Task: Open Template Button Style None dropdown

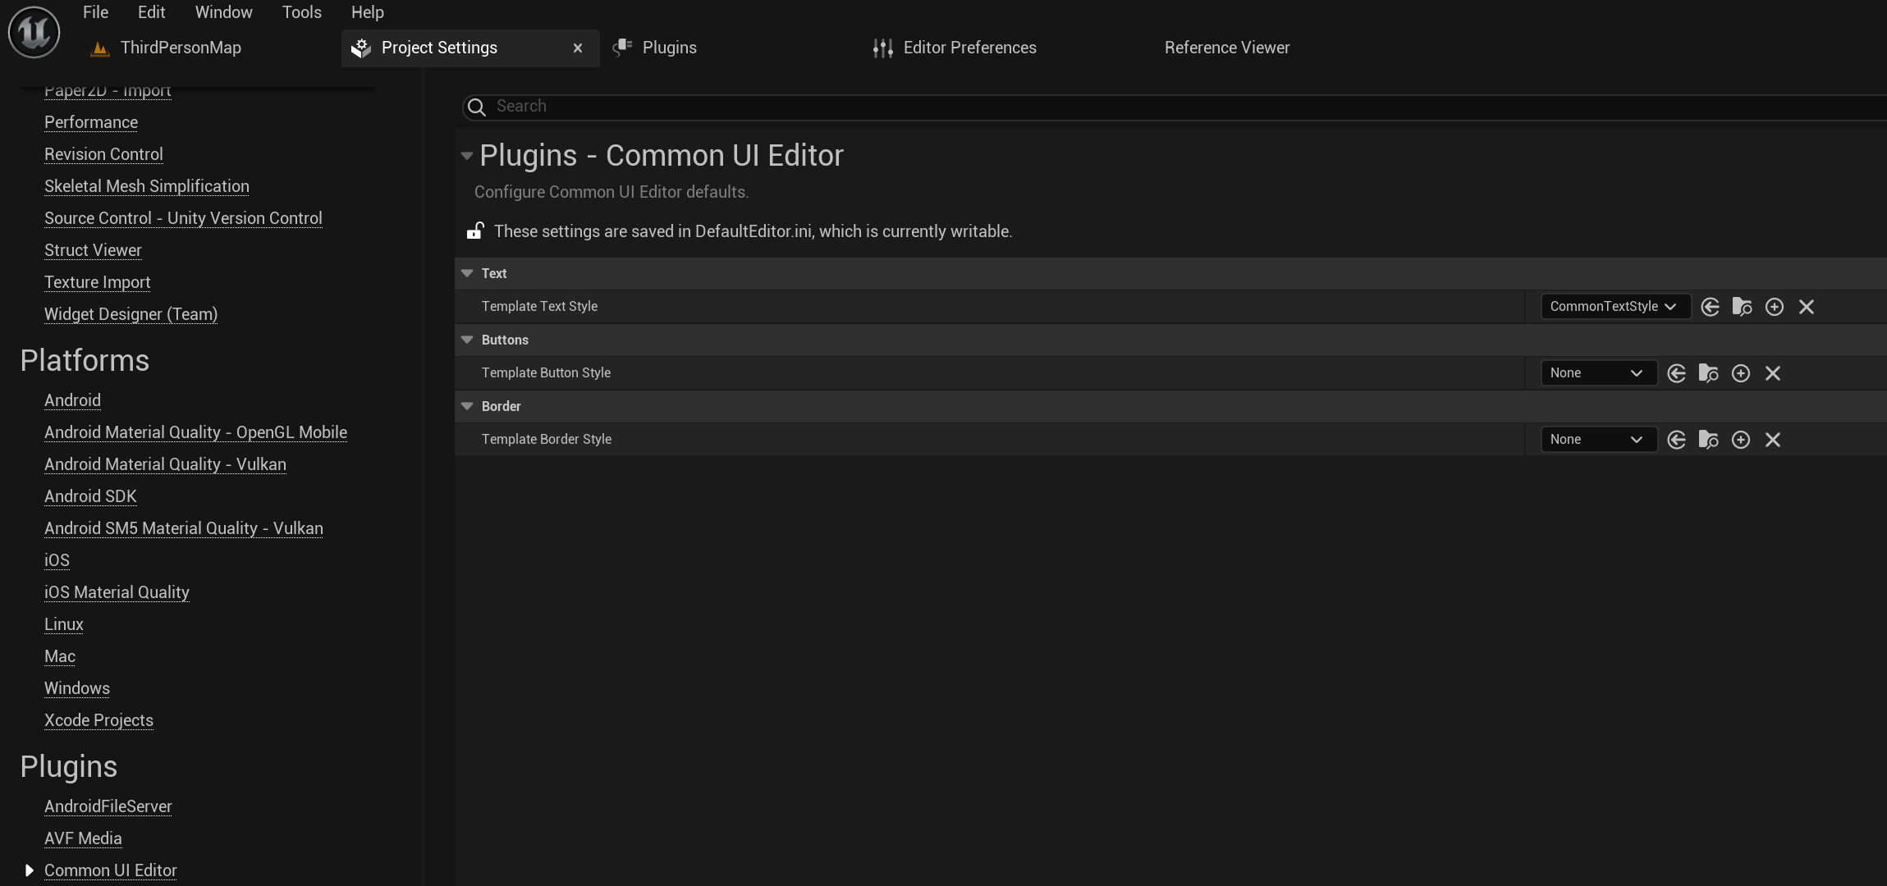Action: [x=1597, y=373]
